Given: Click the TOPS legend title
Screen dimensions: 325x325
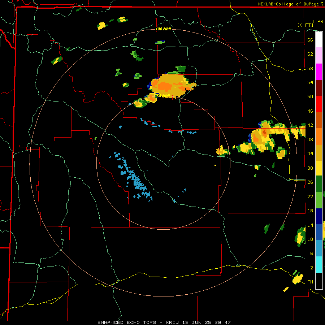Looking at the screenshot, I should tap(317, 21).
